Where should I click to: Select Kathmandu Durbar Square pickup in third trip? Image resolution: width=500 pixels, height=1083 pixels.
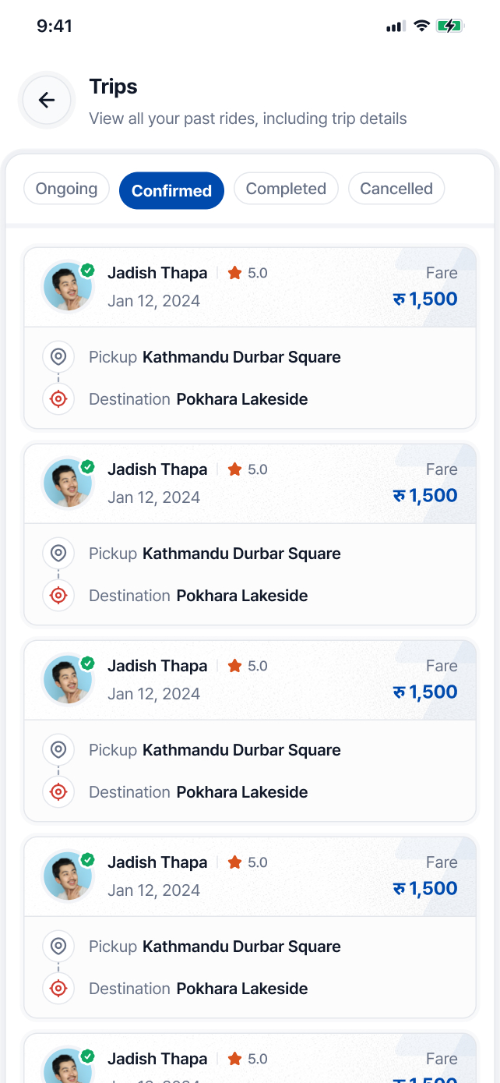click(x=241, y=750)
